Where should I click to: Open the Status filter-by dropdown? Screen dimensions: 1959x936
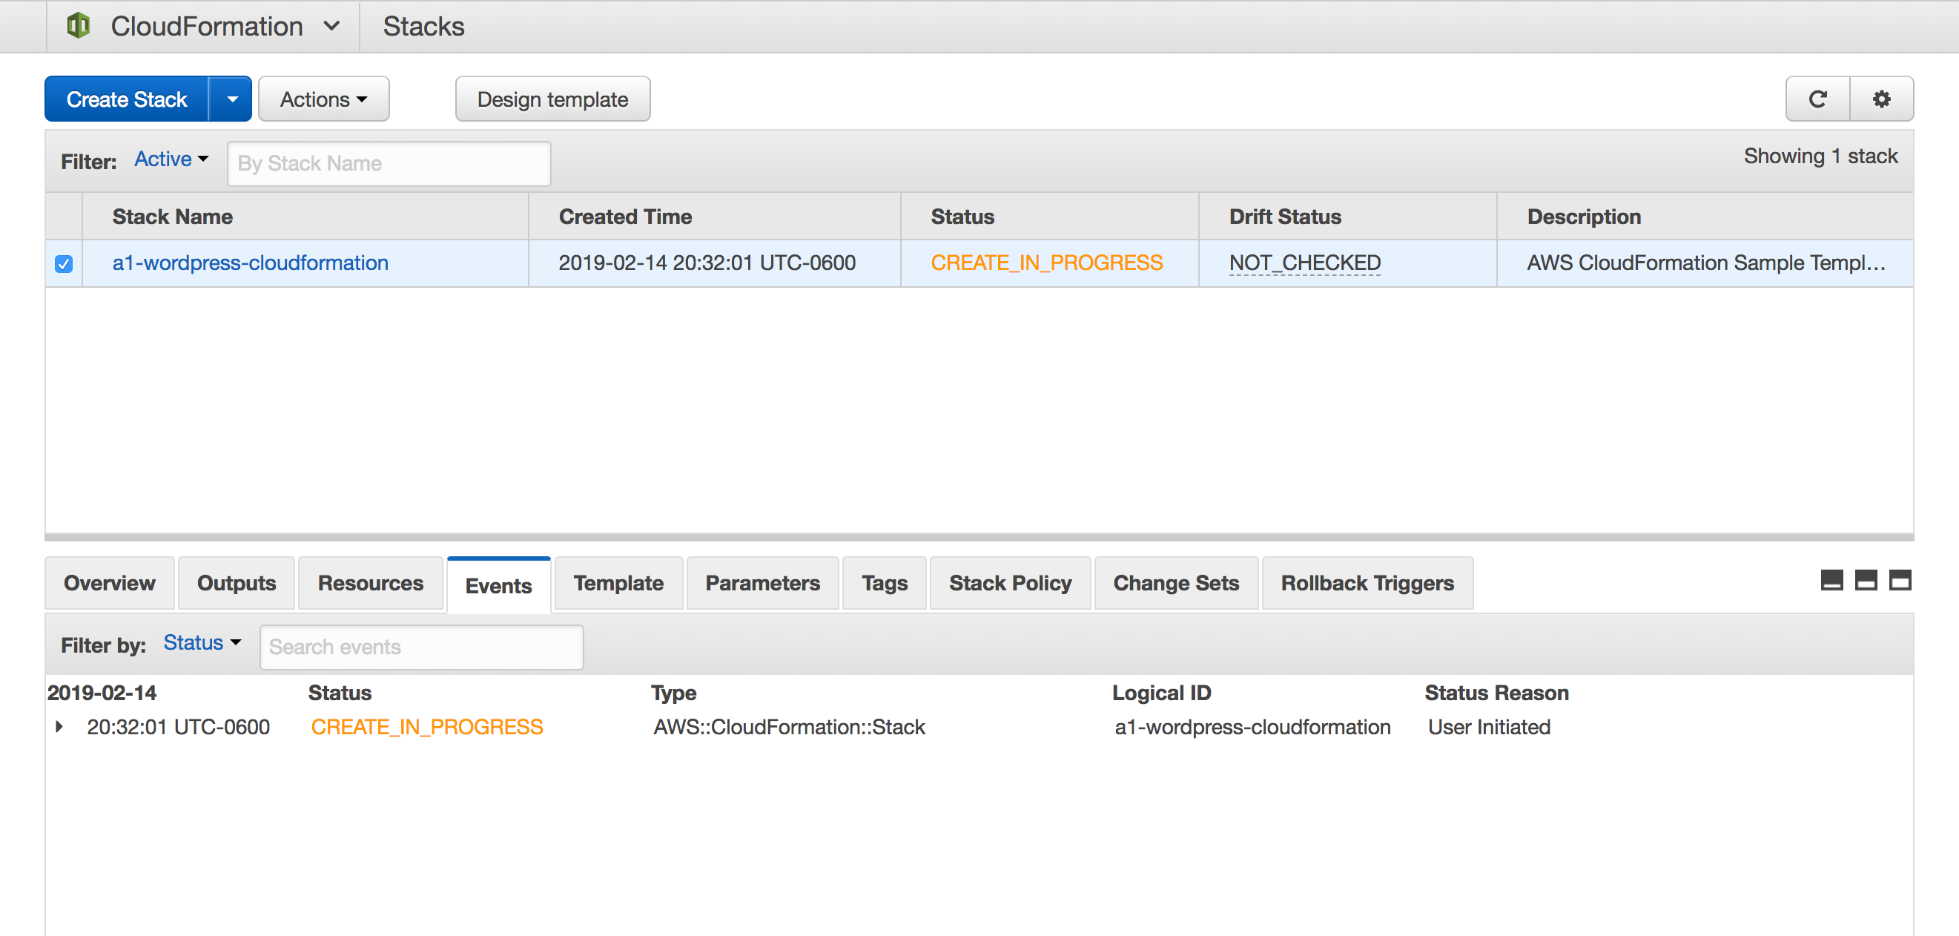202,643
